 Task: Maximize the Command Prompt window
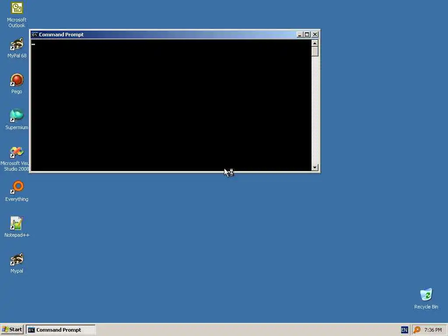pyautogui.click(x=307, y=35)
